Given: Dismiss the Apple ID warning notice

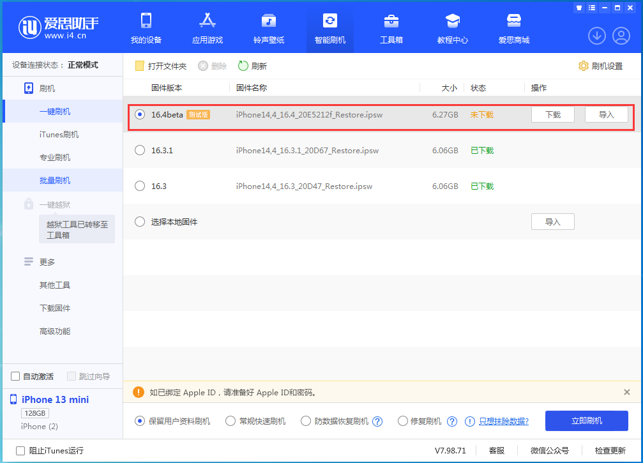Looking at the screenshot, I should tap(626, 392).
